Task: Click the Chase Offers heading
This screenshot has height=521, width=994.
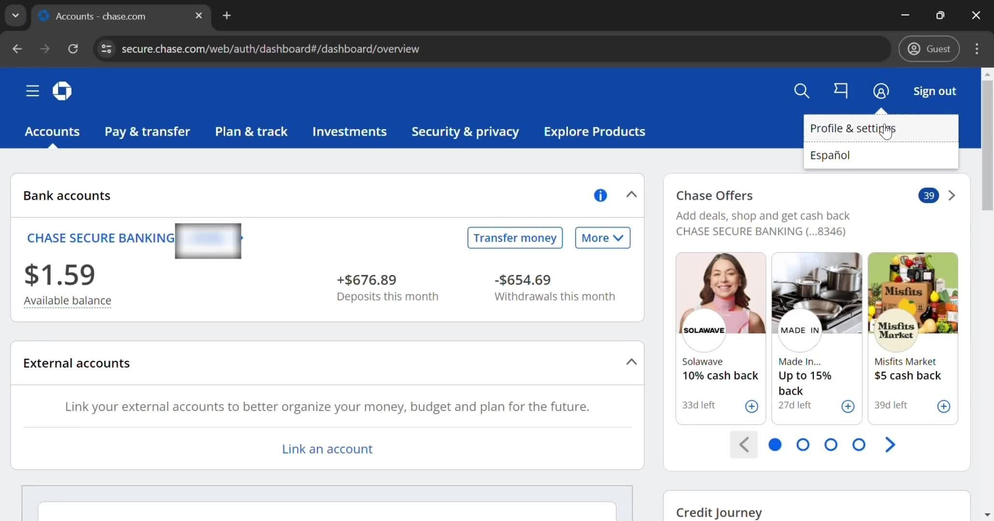Action: point(714,195)
